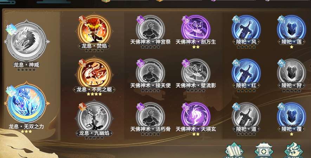The width and height of the screenshot is (311, 158).
Task: Select the 陵祀・风 sword icon
Action: 246,29
